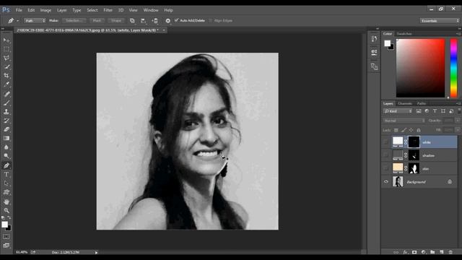Add a layer style (fx)
Image resolution: width=462 pixels, height=260 pixels.
(406, 252)
